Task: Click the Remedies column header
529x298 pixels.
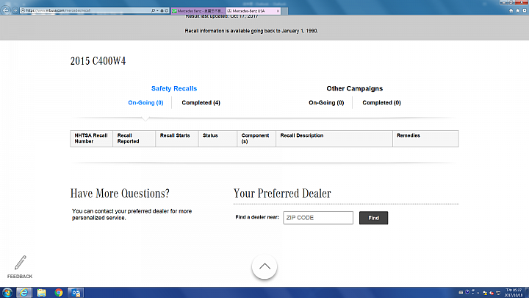Action: [x=425, y=138]
